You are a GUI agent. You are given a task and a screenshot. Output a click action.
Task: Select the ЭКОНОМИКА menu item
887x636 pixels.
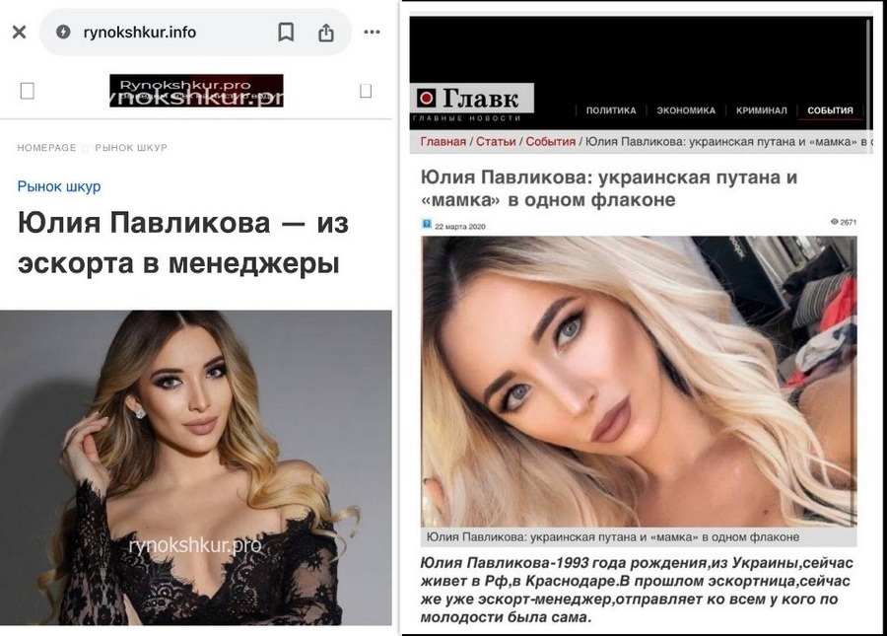[x=686, y=110]
